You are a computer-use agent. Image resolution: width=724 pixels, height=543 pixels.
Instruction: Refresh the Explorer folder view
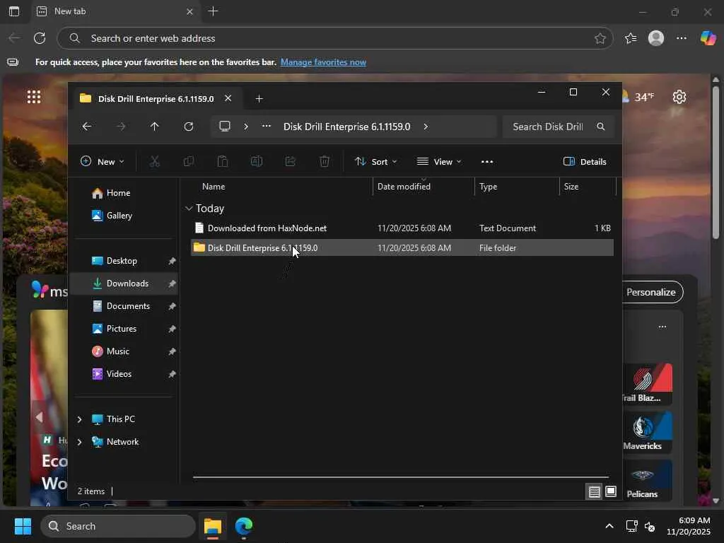point(188,127)
